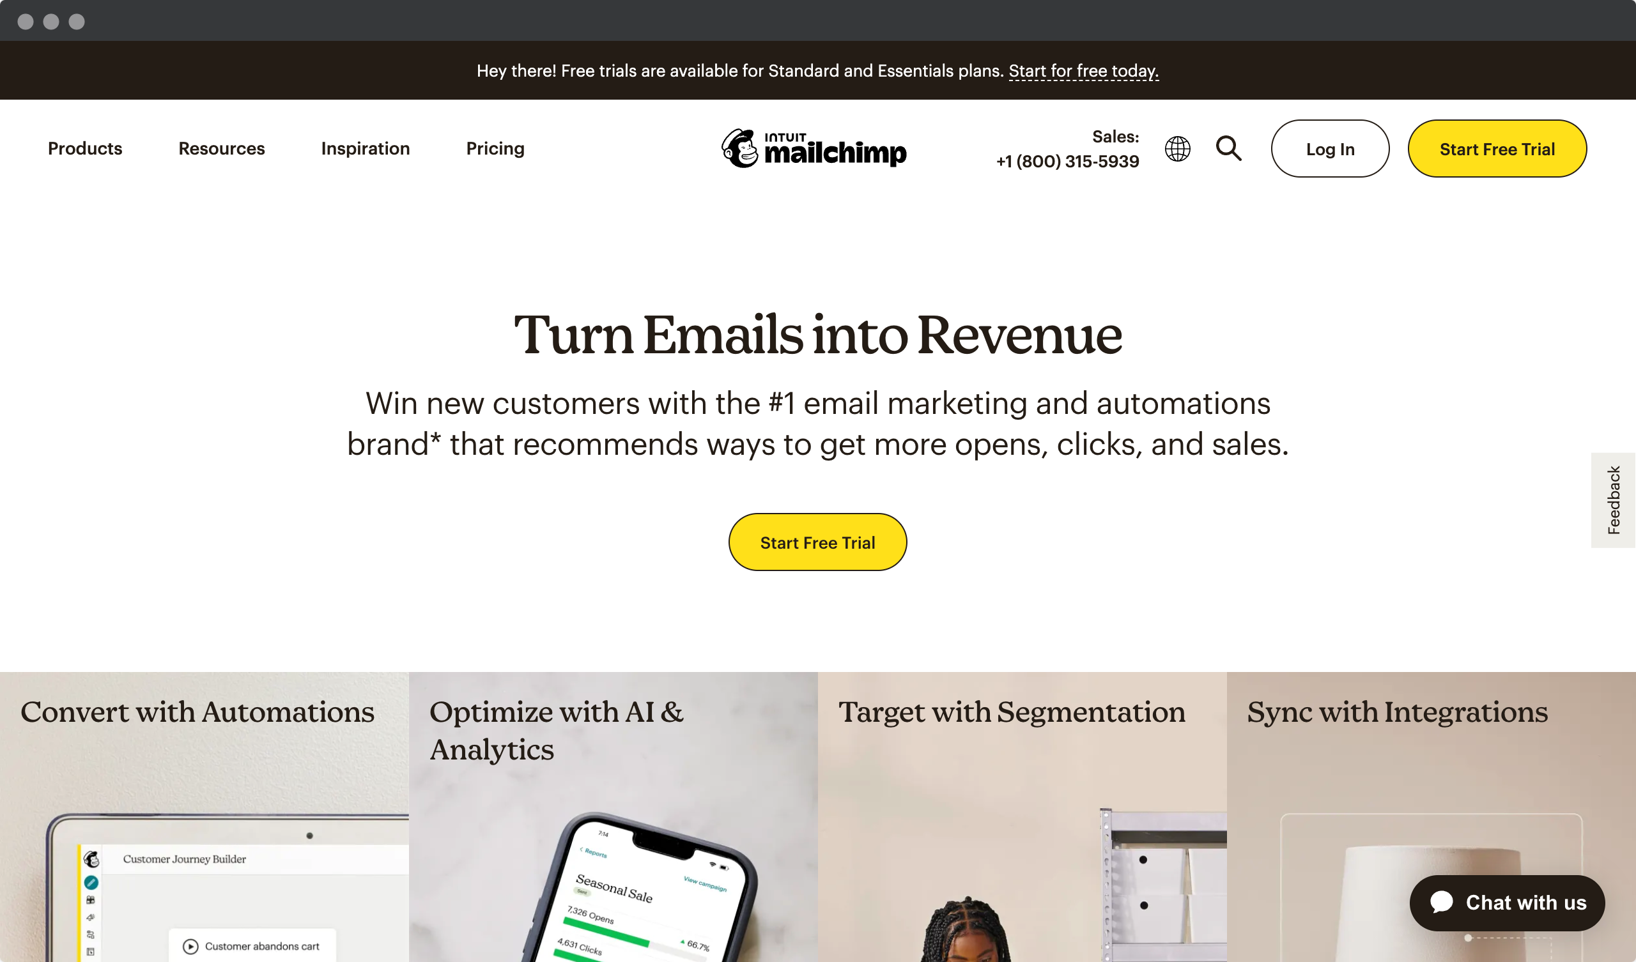This screenshot has width=1636, height=962.
Task: Expand the Inspiration menu section
Action: point(364,146)
